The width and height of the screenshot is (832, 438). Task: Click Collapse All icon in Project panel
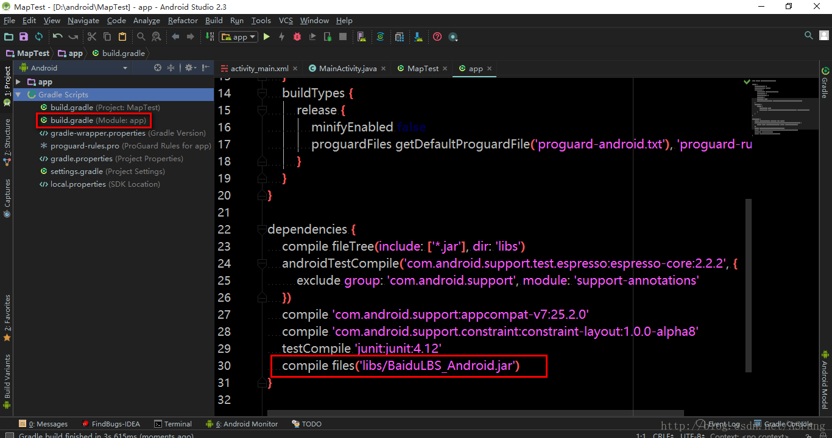(x=171, y=68)
